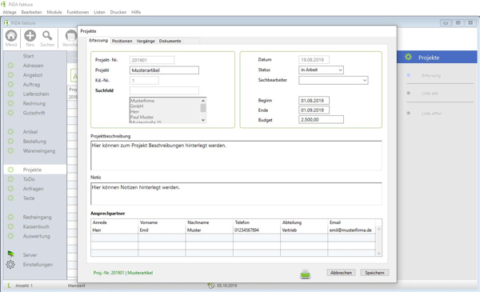Click the printer icon in Projekte dialog
Screen dimensions: 480x292
[x=306, y=274]
